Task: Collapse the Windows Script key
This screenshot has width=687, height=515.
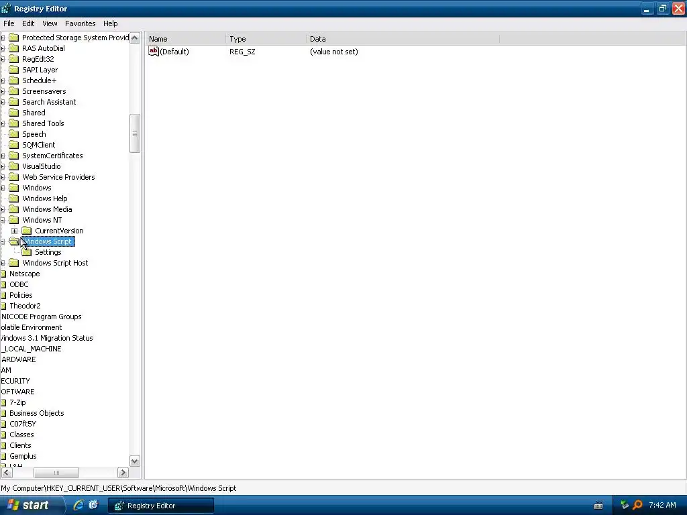Action: pyautogui.click(x=2, y=241)
